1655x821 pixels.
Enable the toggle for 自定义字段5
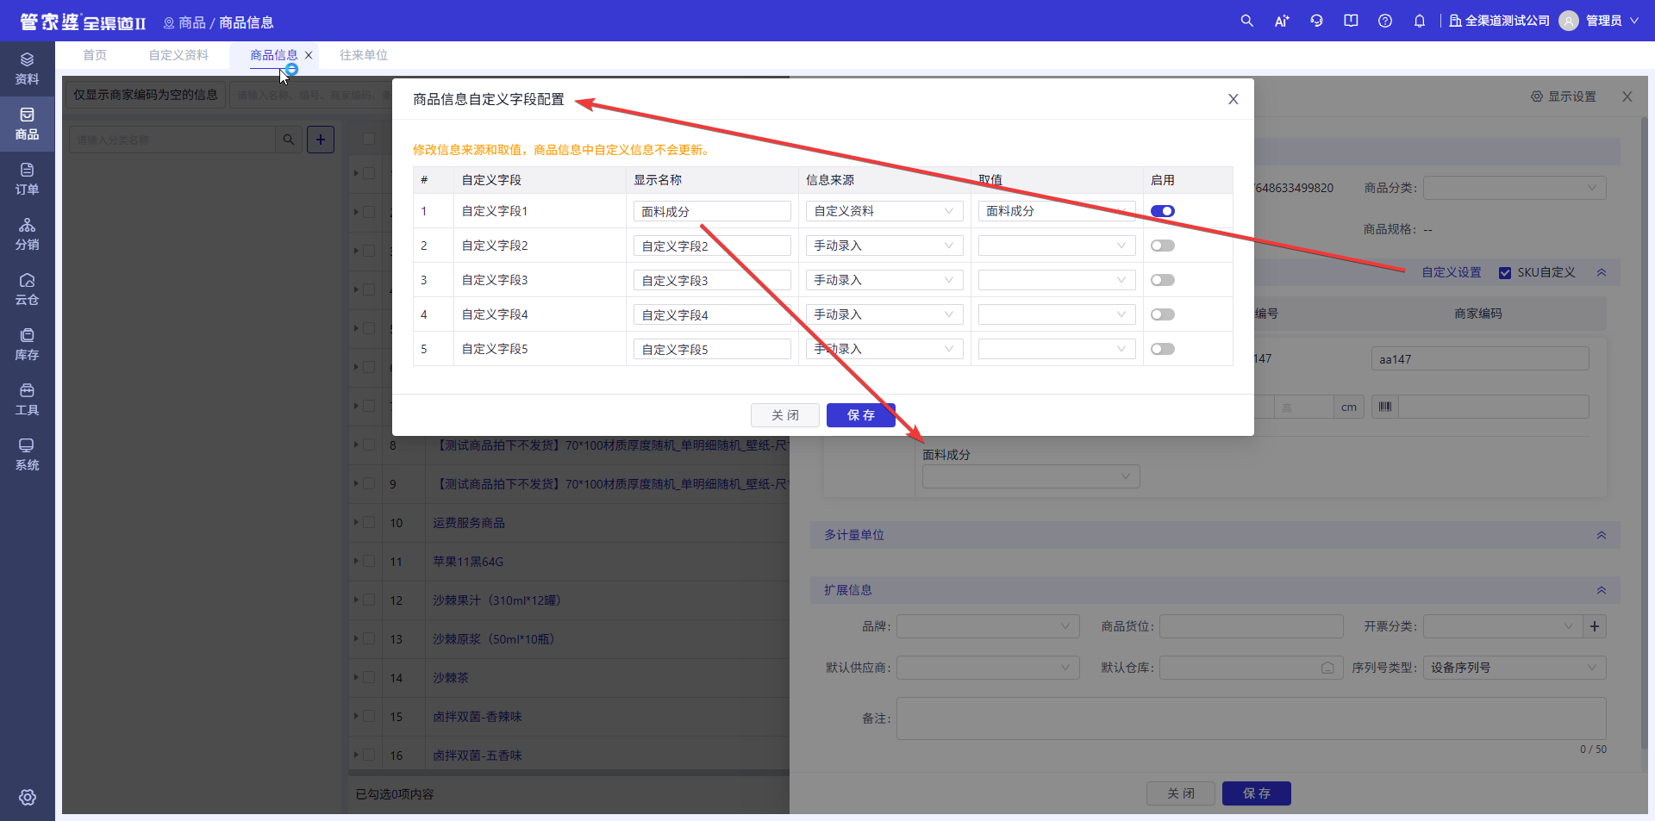[x=1163, y=349]
